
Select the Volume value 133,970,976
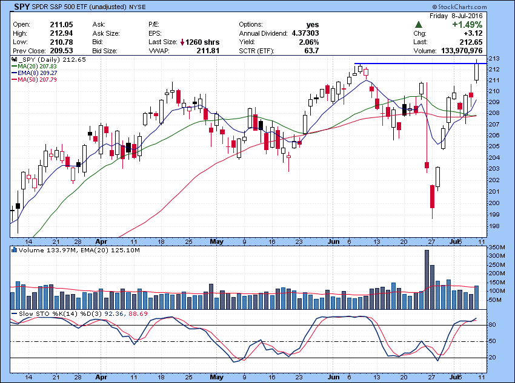[460, 51]
